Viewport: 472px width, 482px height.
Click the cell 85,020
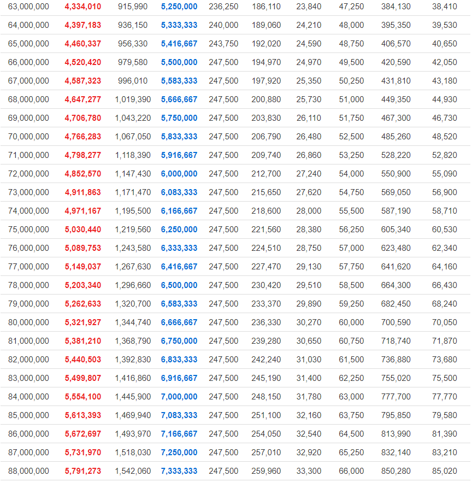[445, 471]
